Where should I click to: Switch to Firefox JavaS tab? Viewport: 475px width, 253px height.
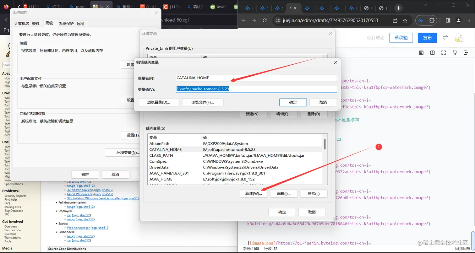coord(219,7)
